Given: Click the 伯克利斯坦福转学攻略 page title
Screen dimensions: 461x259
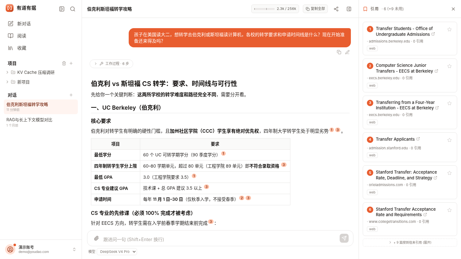Looking at the screenshot, I should pyautogui.click(x=109, y=9).
